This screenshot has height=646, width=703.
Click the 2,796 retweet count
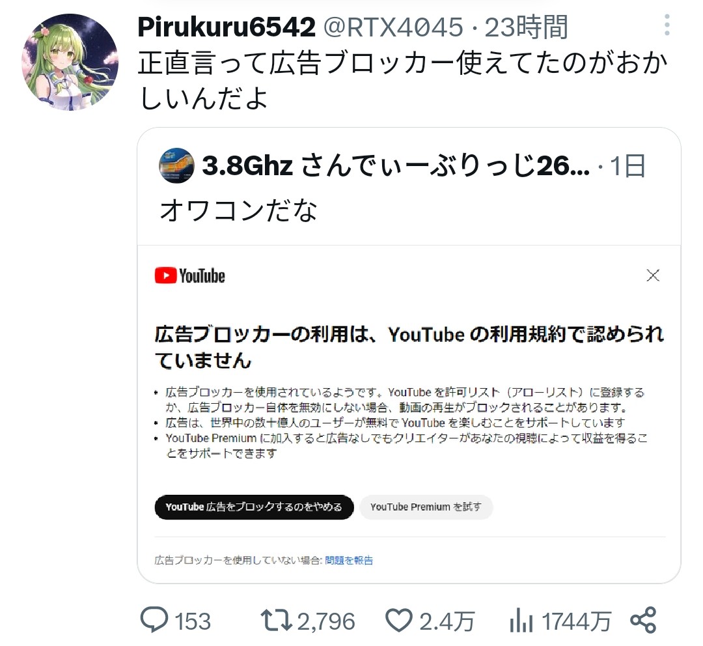326,621
